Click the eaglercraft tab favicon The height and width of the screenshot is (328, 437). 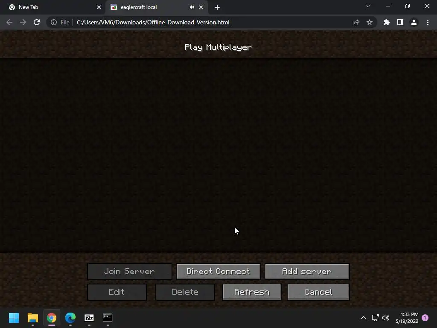[114, 7]
